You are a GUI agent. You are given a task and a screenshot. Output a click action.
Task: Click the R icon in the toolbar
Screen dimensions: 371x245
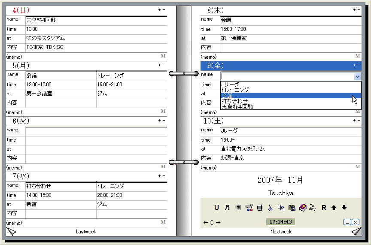[324, 208]
